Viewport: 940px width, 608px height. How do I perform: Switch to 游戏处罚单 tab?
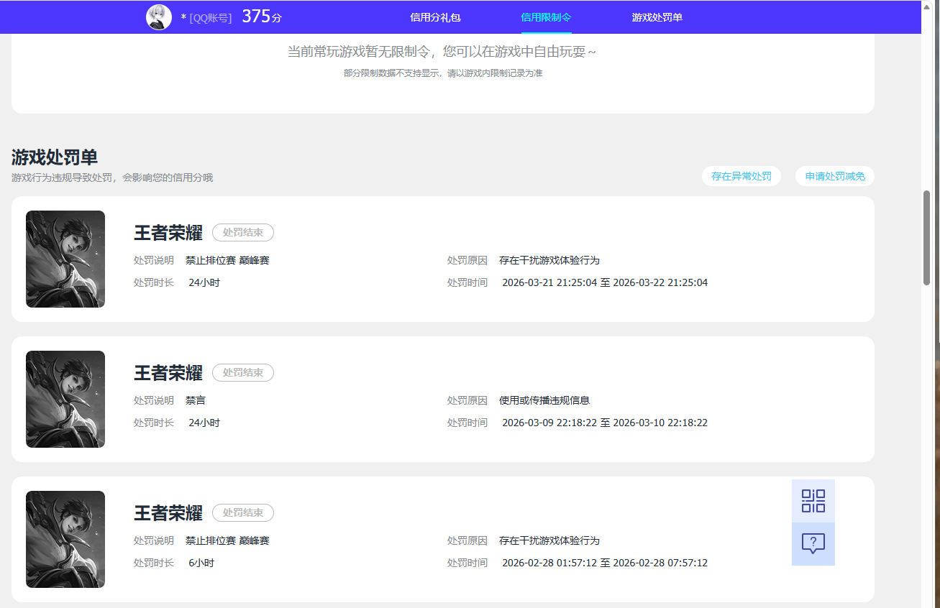(x=657, y=17)
